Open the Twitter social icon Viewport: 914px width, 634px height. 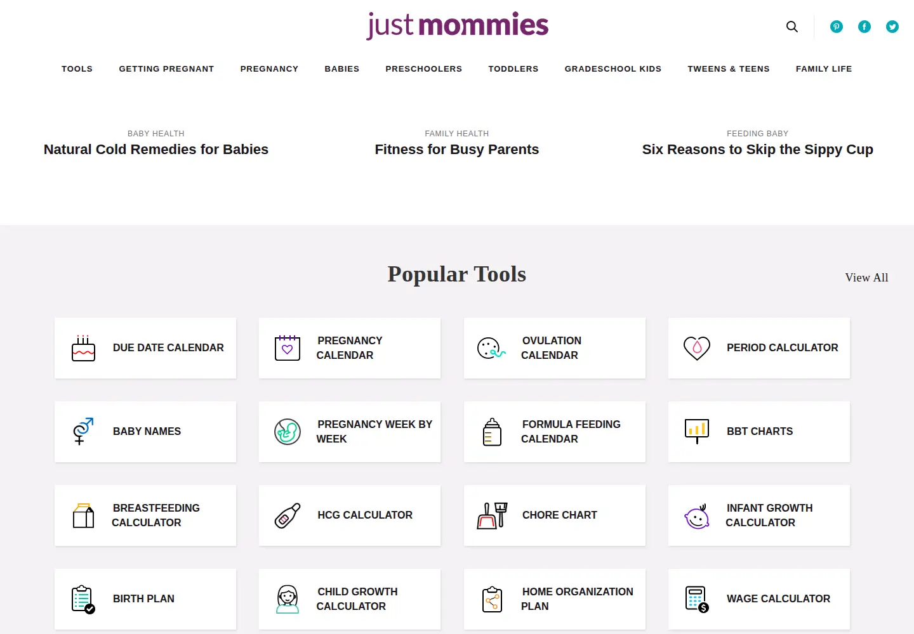pos(892,27)
